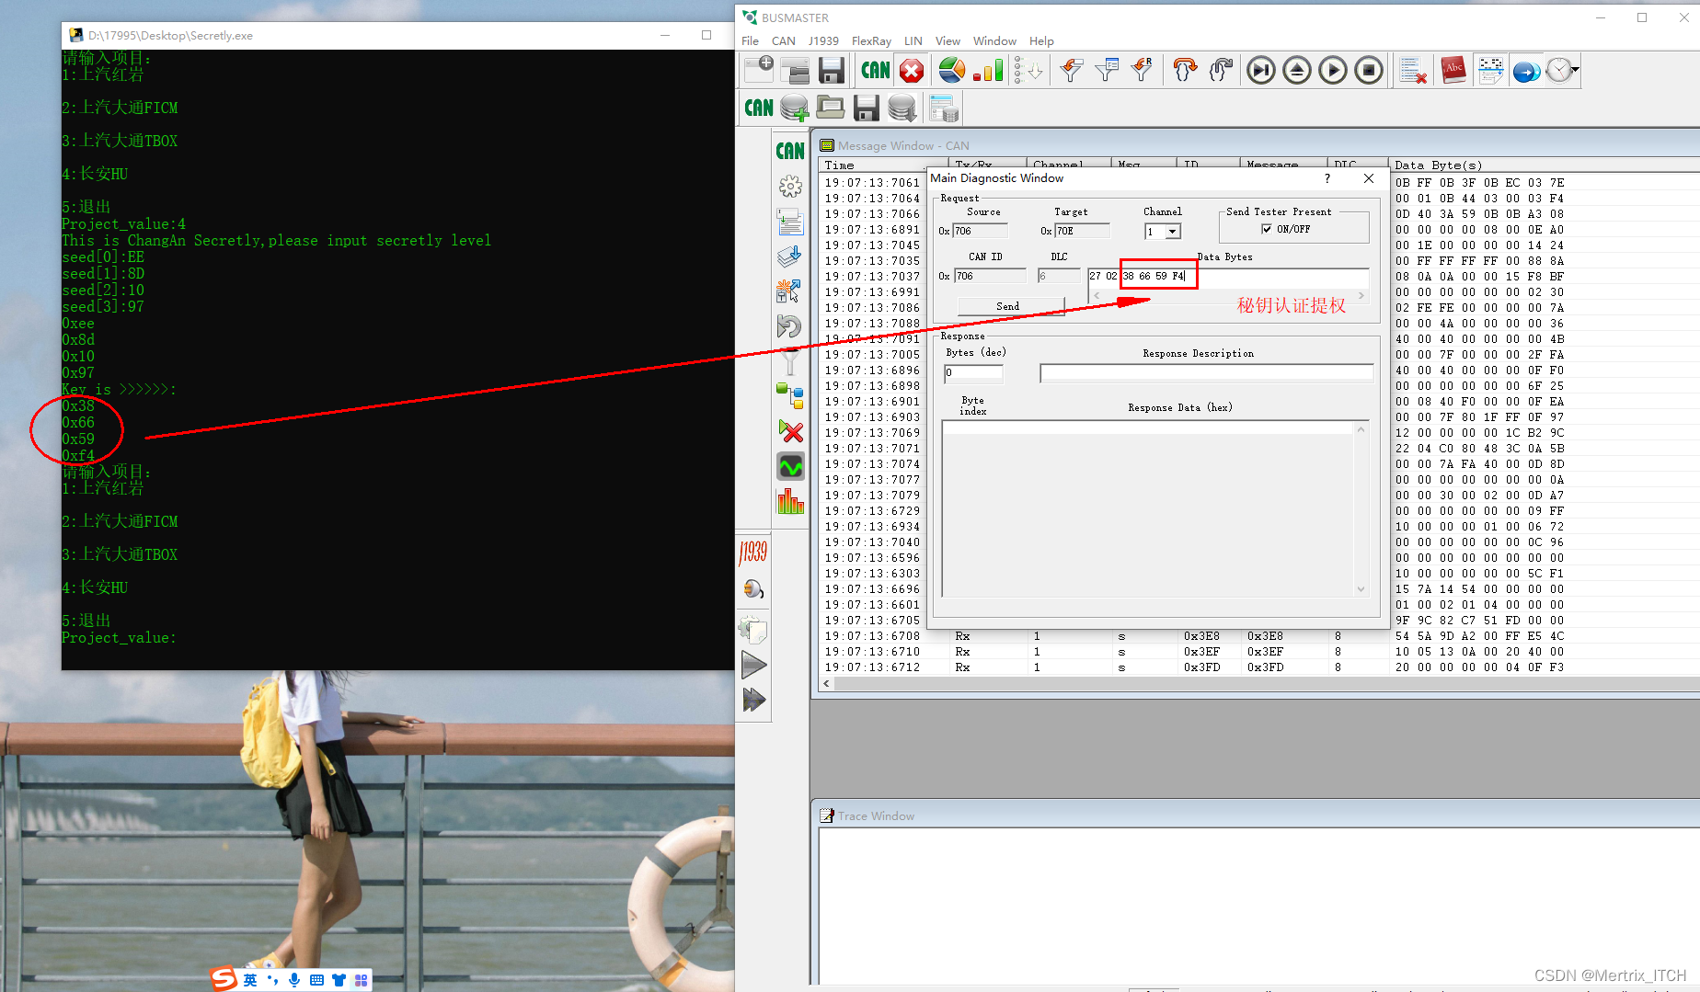Click the Send button
This screenshot has height=992, width=1700.
point(1009,306)
